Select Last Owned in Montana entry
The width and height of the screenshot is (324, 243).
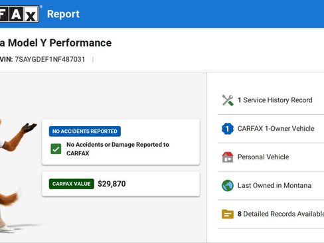point(274,185)
